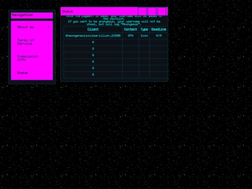
Task: Open the Commission Info navigation item
Action: click(x=32, y=58)
